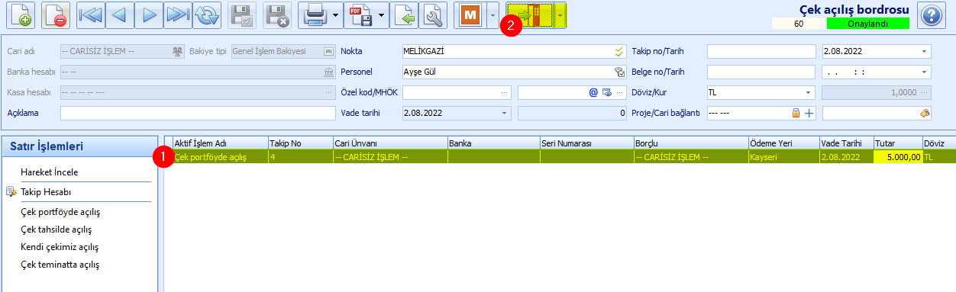Click the @ icon in the MHÖK field
The width and height of the screenshot is (956, 292).
pos(593,92)
